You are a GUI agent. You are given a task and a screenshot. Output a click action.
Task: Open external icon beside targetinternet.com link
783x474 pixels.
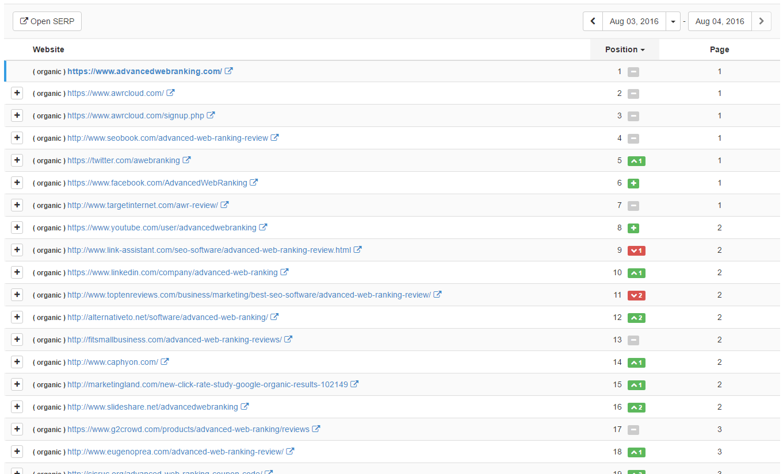[x=225, y=205]
